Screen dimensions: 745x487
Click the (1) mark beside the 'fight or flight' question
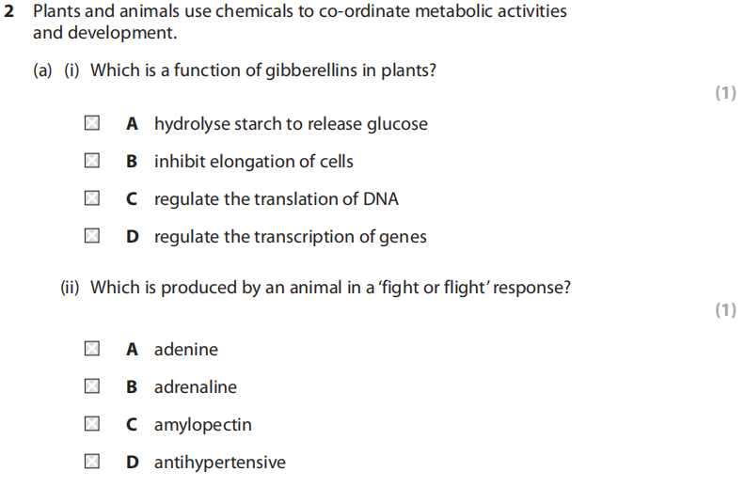pyautogui.click(x=725, y=310)
